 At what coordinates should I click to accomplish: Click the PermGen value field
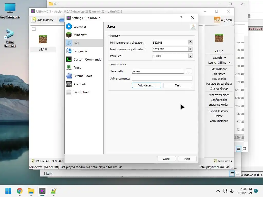point(170,56)
